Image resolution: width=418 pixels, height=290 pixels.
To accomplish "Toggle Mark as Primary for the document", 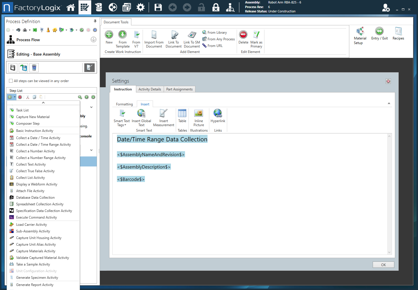I will [x=256, y=39].
